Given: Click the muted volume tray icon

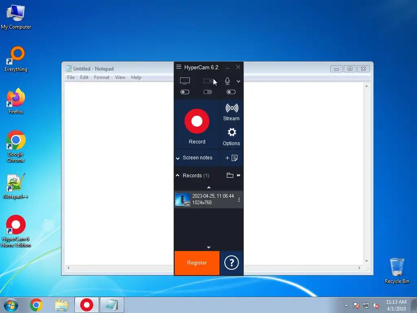Looking at the screenshot, I should [x=376, y=305].
